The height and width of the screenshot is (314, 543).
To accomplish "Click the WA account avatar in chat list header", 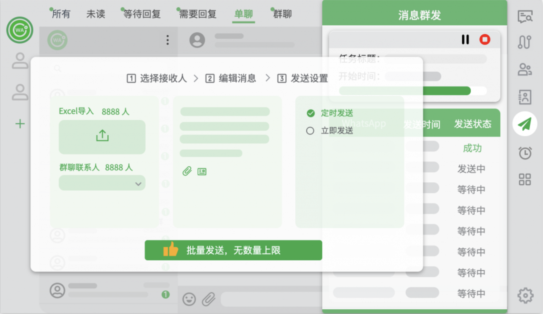I will (x=57, y=40).
